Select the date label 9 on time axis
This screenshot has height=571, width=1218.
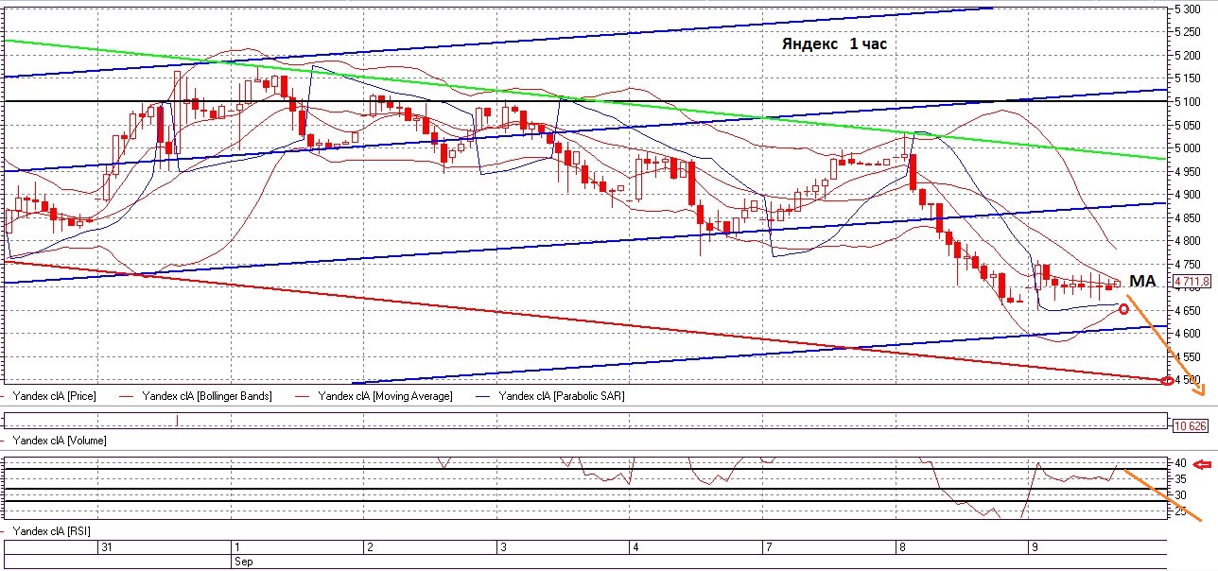(1035, 547)
